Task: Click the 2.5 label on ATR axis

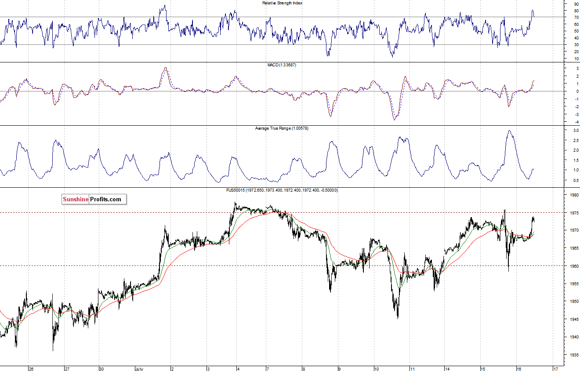Action: [575, 141]
